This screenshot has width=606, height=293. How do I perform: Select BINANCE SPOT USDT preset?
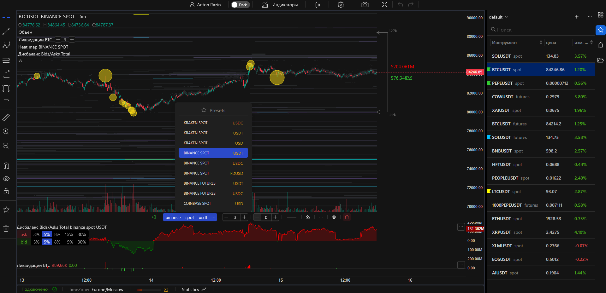tap(213, 153)
